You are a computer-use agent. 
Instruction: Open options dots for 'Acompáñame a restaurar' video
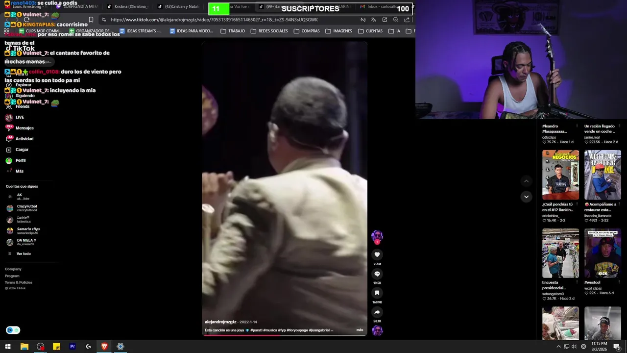(619, 204)
